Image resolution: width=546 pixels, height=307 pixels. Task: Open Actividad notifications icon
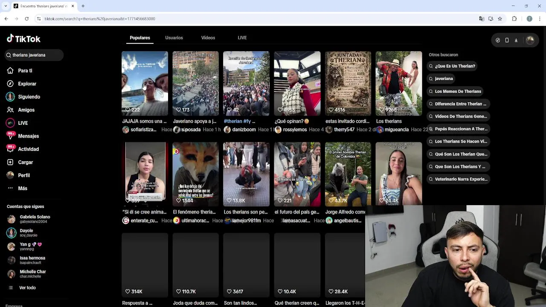click(10, 149)
